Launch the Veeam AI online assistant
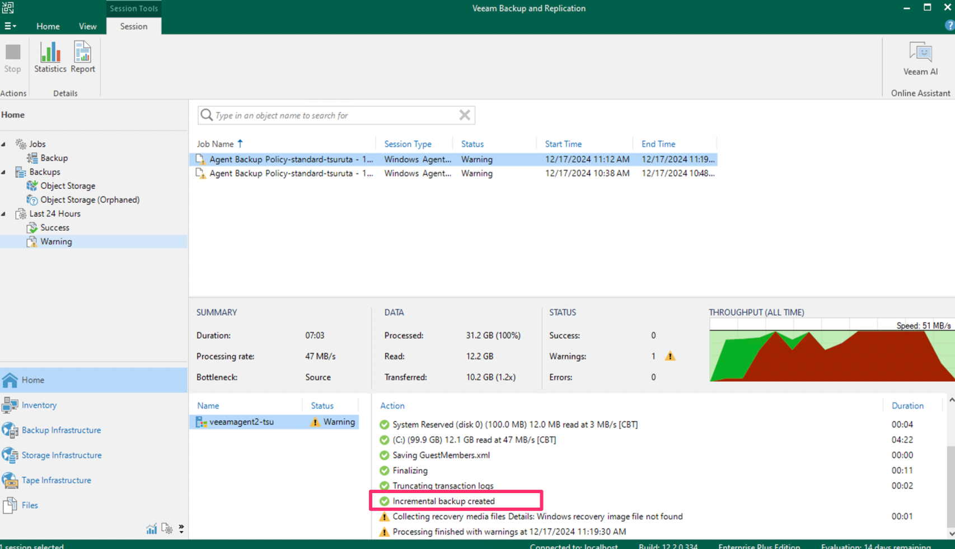Viewport: 955px width, 549px height. 920,59
